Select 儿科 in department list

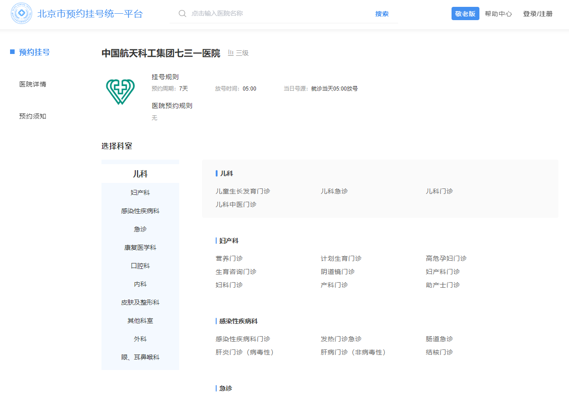click(x=140, y=174)
